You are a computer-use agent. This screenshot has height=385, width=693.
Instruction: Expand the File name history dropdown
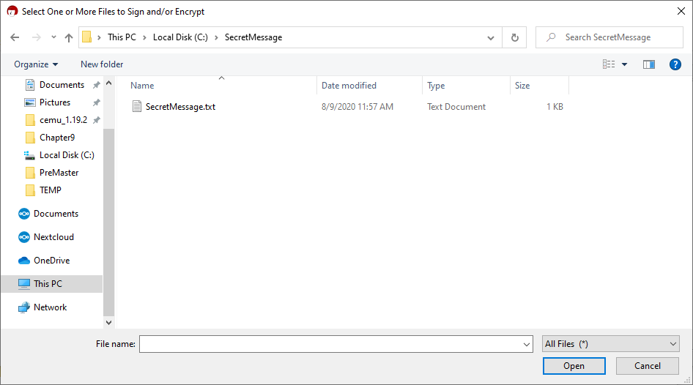[527, 344]
